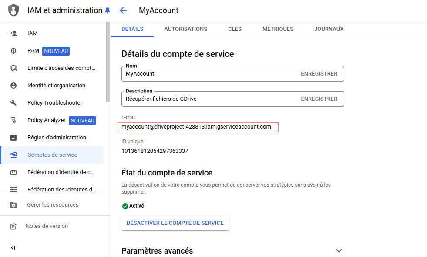Viewport: 427px width, 257px height.
Task: Click the Policy Analyzer document icon
Action: (13, 120)
